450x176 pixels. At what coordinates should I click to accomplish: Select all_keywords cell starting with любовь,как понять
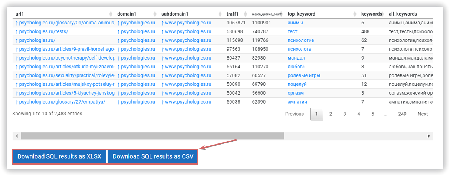point(411,67)
